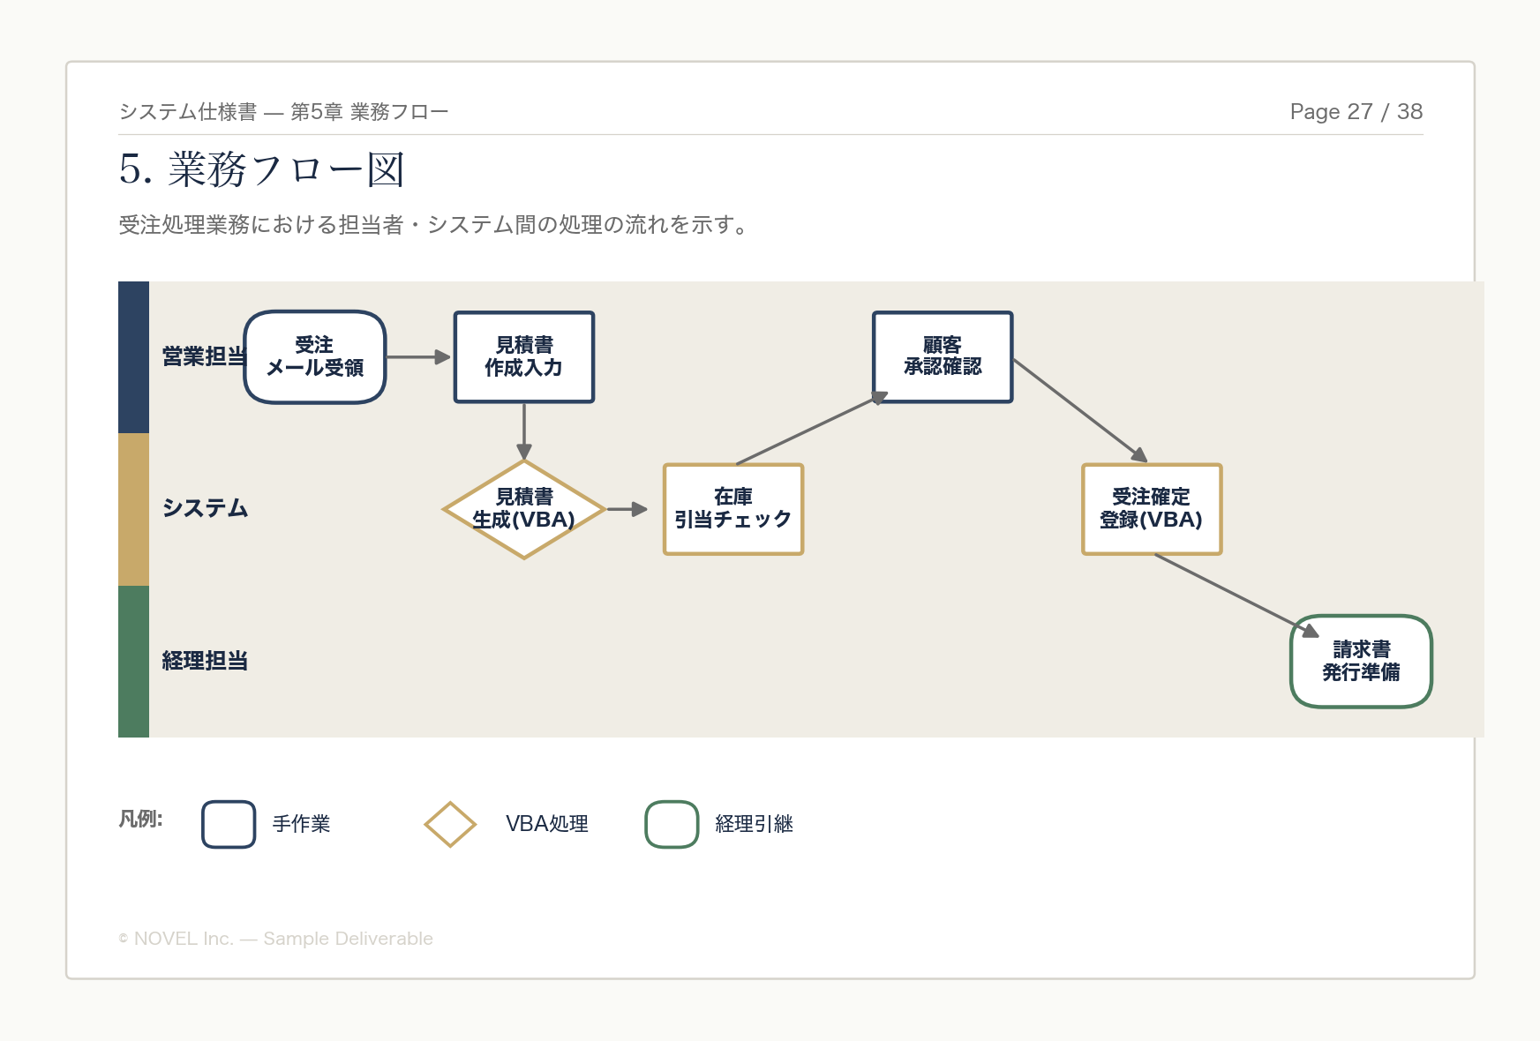1540x1041 pixels.
Task: Click the VBA処理 legend text
Action: click(x=547, y=824)
